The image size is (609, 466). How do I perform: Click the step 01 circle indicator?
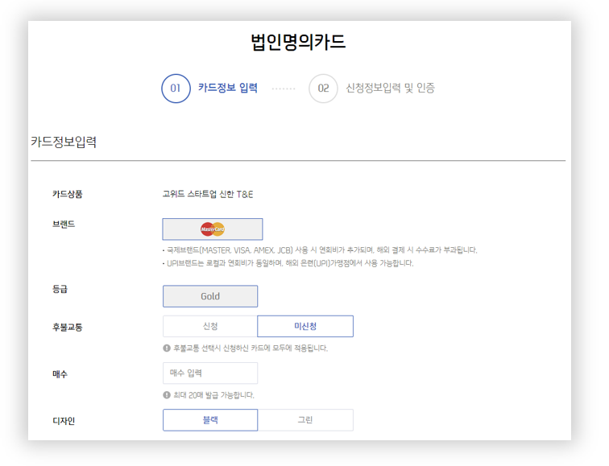tap(176, 89)
